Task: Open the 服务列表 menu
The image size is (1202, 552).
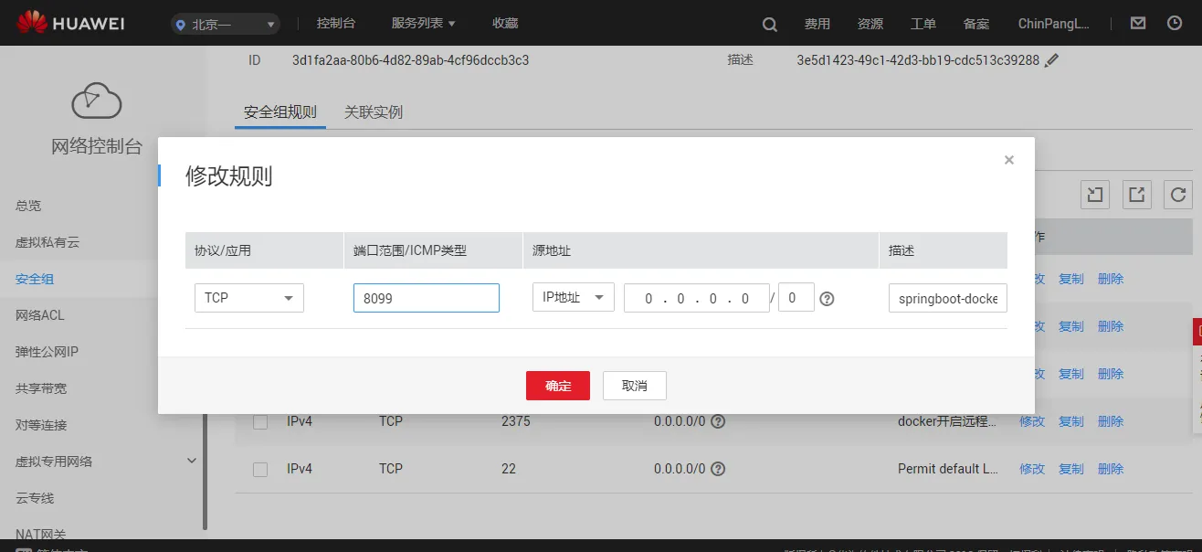Action: click(x=423, y=24)
